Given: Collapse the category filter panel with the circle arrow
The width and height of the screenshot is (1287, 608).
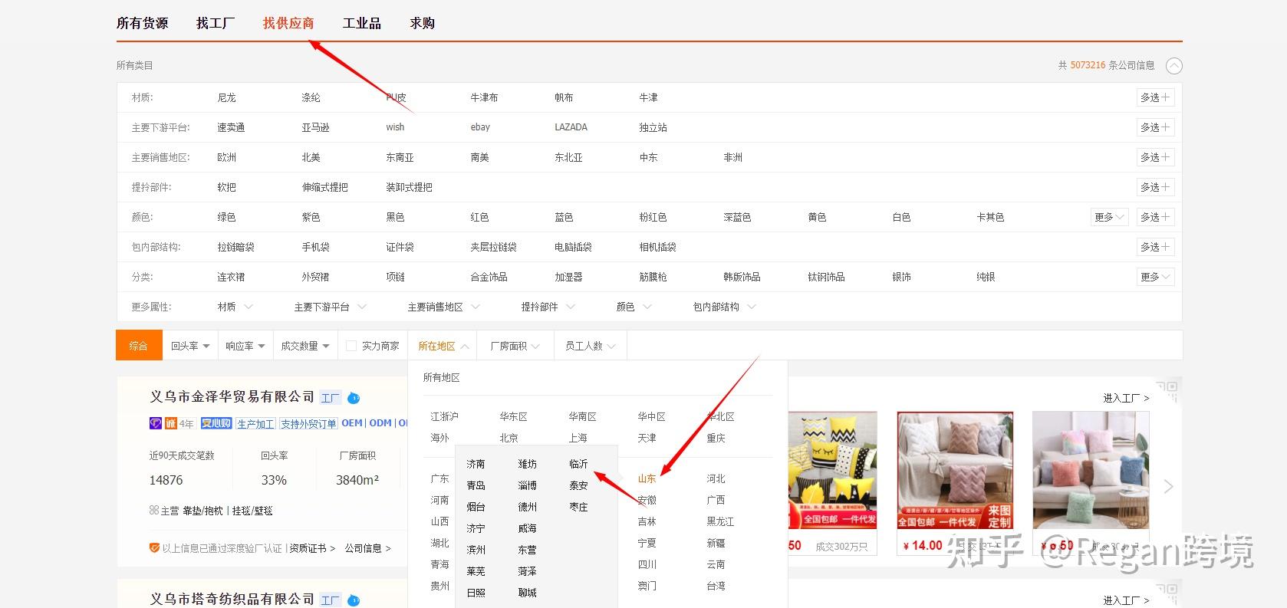Looking at the screenshot, I should (1173, 66).
